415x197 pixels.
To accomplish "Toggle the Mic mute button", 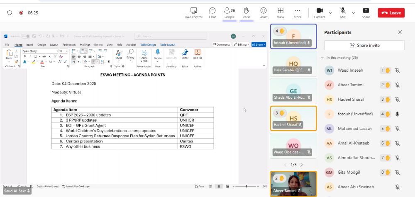I will pyautogui.click(x=343, y=12).
